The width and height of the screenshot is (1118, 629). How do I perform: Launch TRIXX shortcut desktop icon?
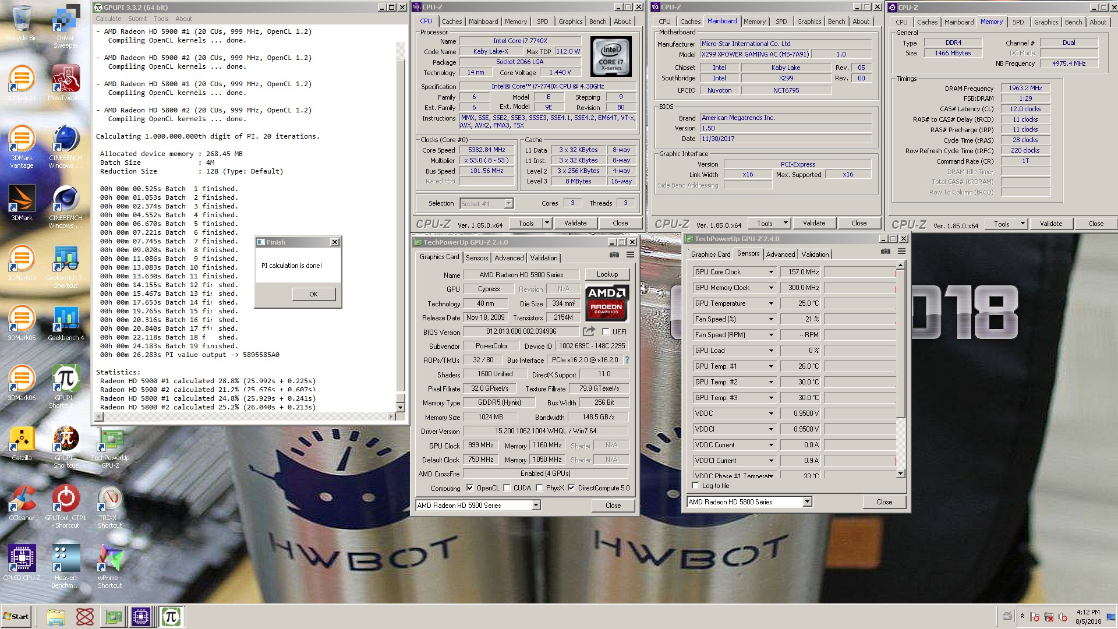coord(110,507)
